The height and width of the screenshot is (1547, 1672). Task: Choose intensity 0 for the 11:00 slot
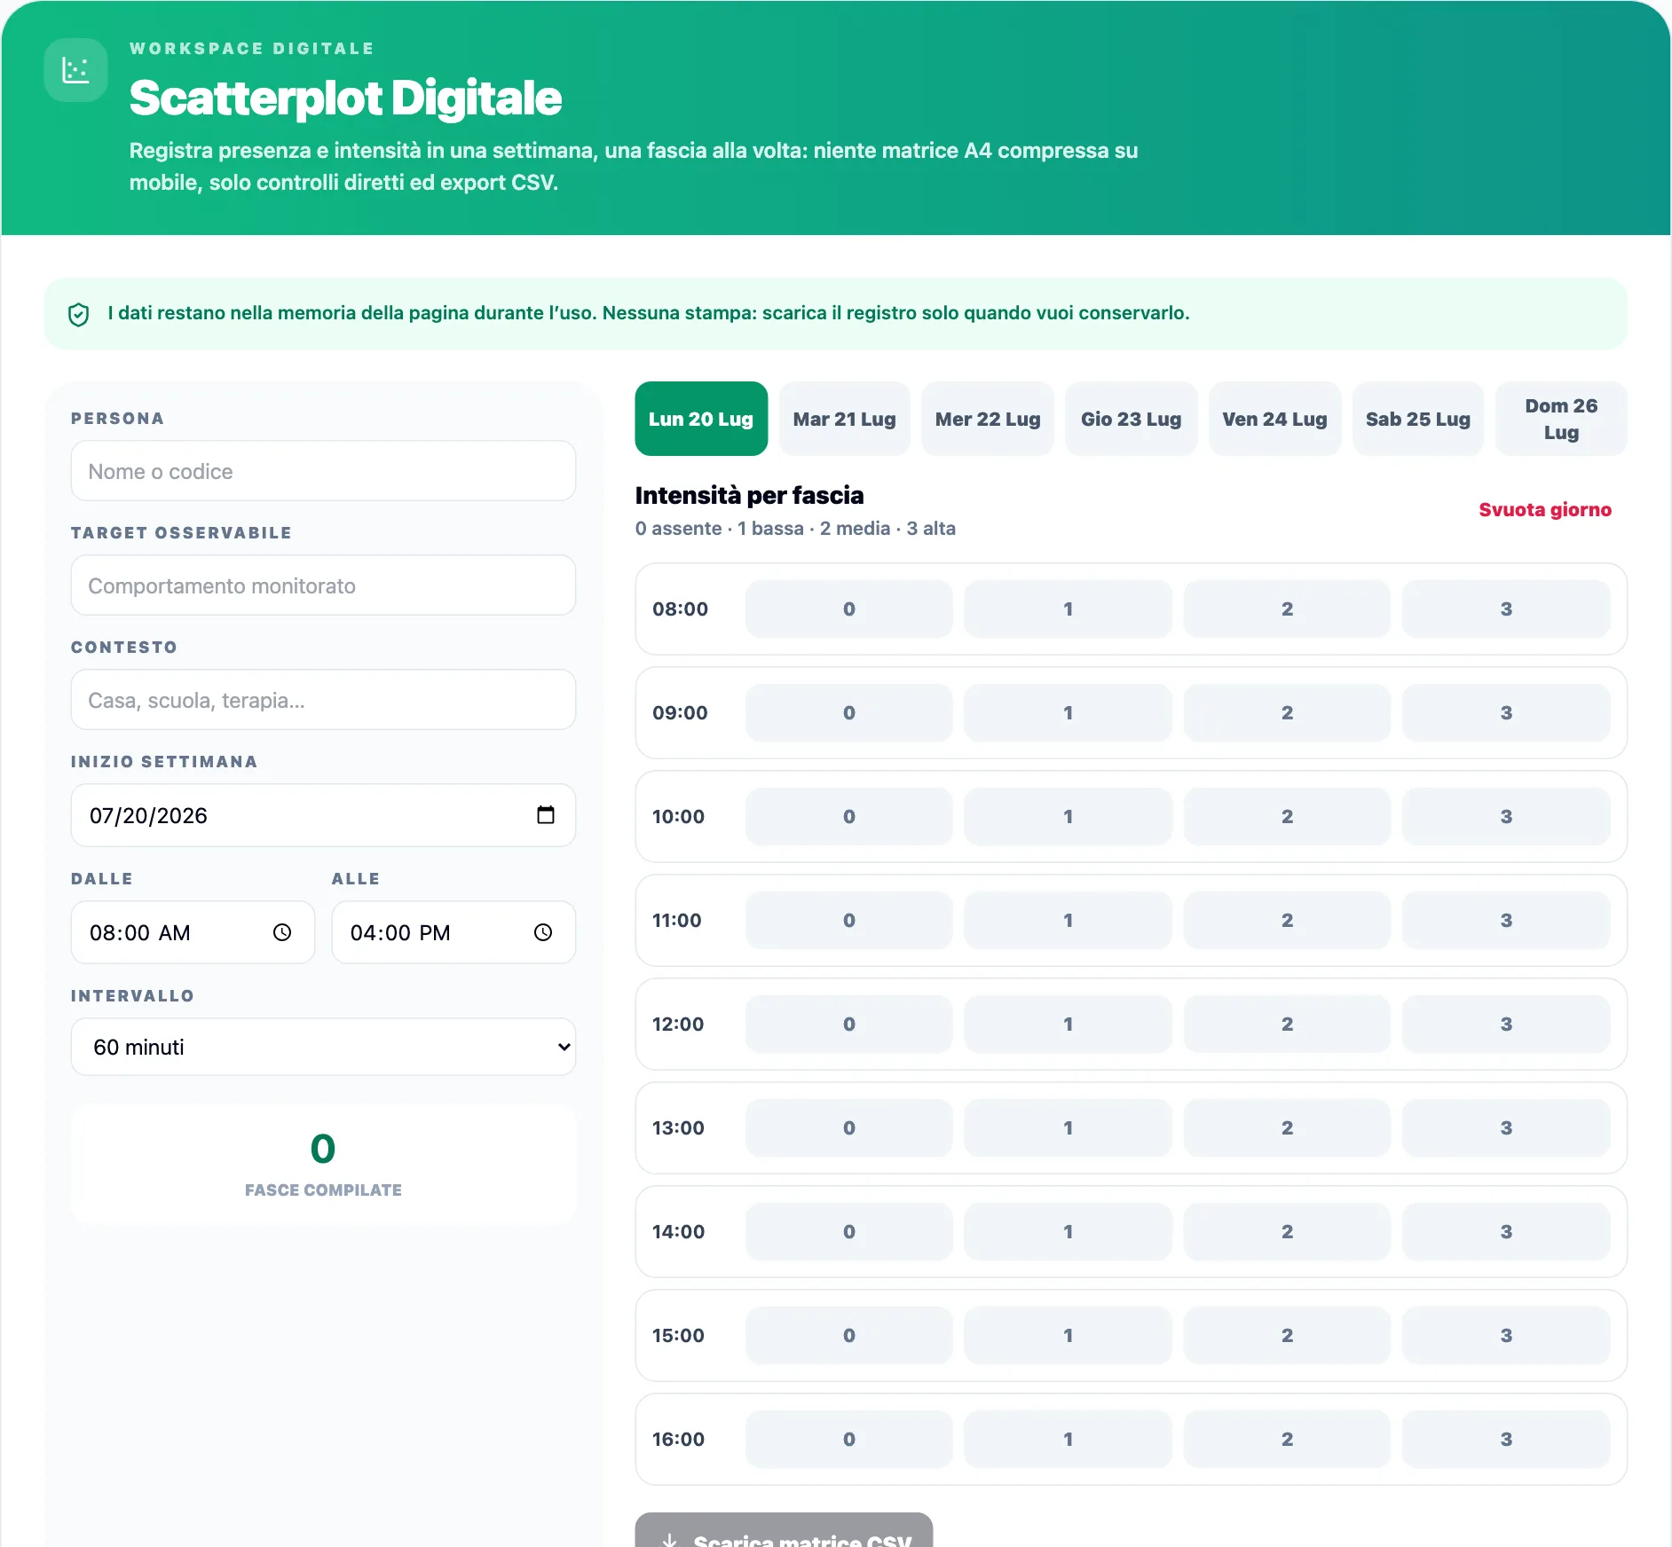tap(849, 920)
